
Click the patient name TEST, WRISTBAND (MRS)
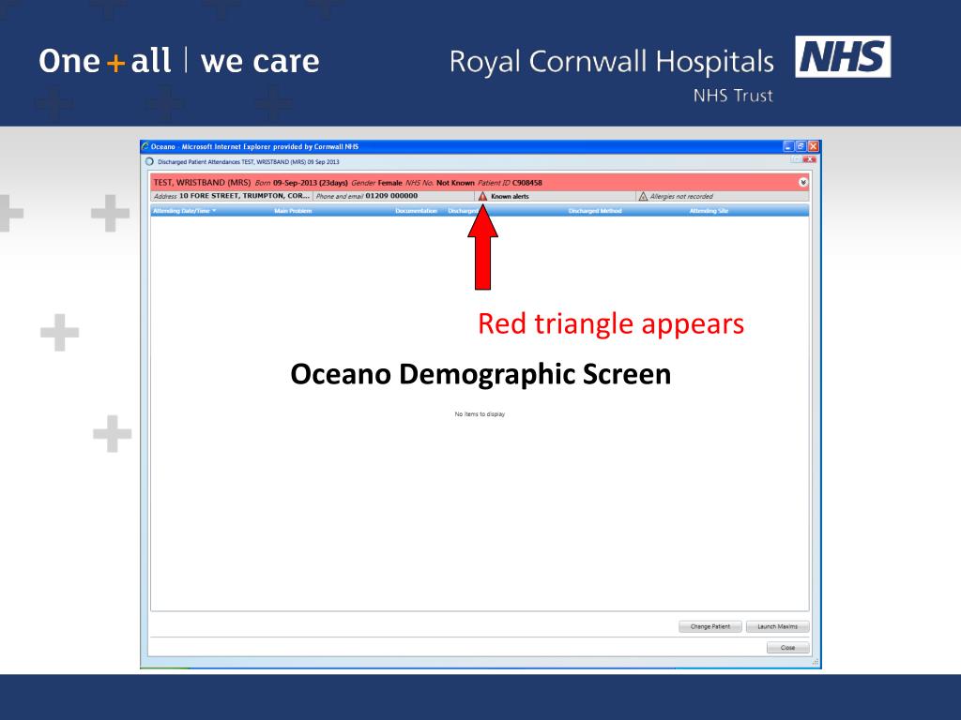[203, 183]
